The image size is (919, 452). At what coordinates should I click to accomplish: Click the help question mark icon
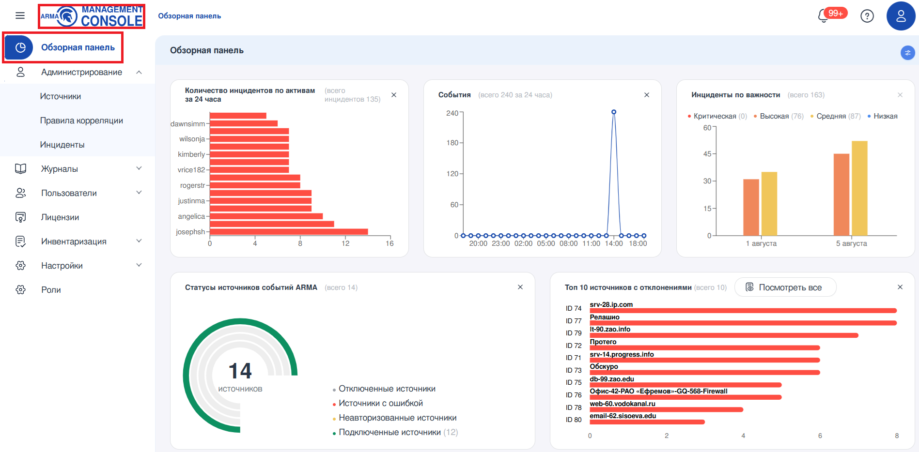point(867,16)
